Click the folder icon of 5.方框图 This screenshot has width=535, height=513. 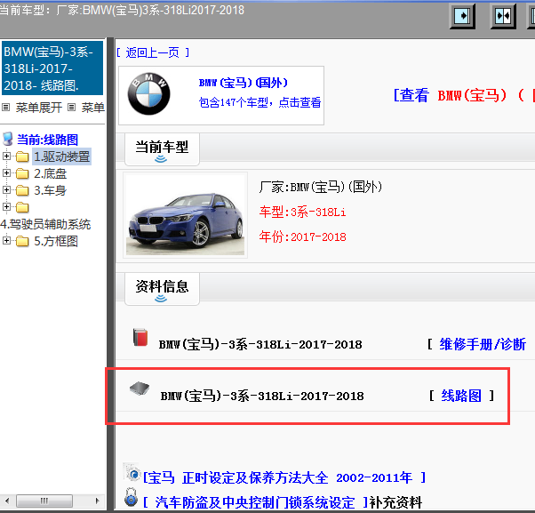pos(22,241)
